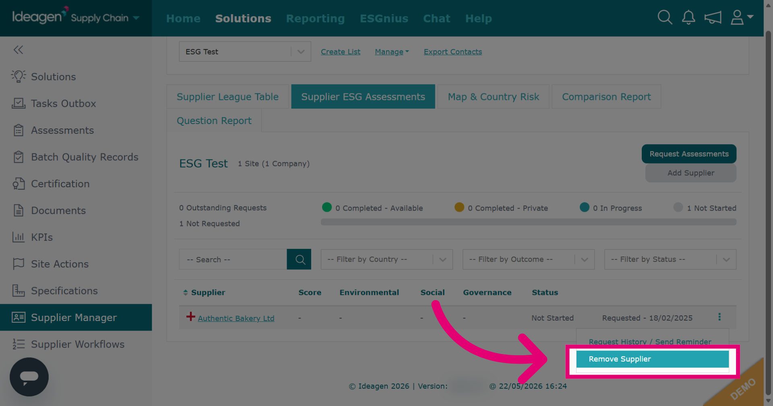773x406 pixels.
Task: Choose Request History / Send Reminder
Action: (650, 342)
